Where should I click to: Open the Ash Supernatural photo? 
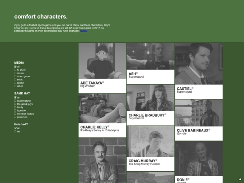point(150,56)
